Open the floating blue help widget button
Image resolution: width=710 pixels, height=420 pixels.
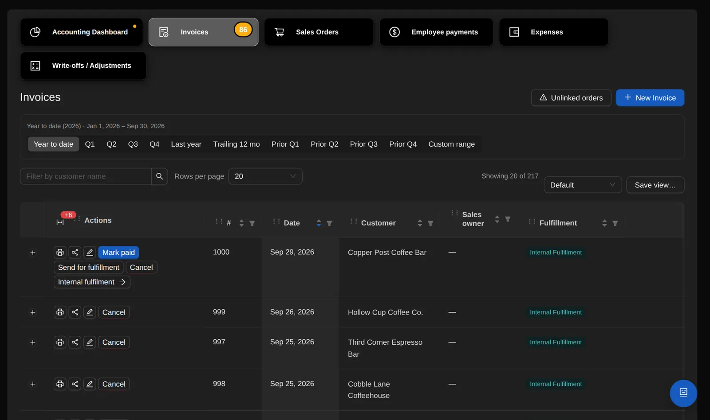point(683,393)
